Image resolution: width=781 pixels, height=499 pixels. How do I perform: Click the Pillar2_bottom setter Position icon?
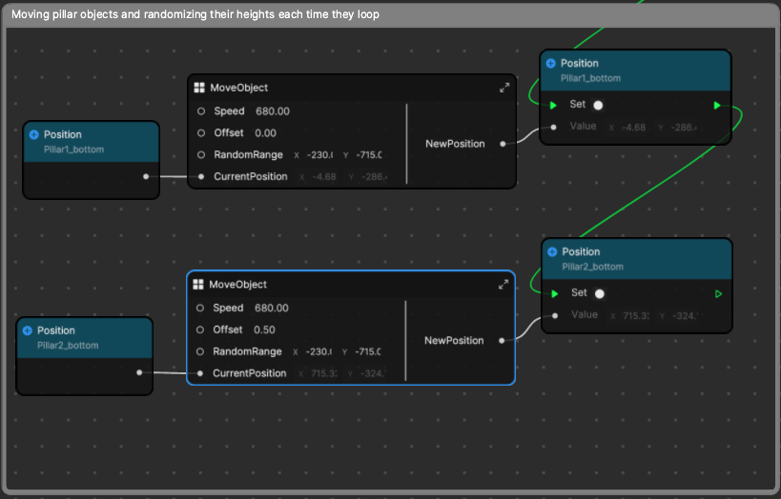point(552,251)
